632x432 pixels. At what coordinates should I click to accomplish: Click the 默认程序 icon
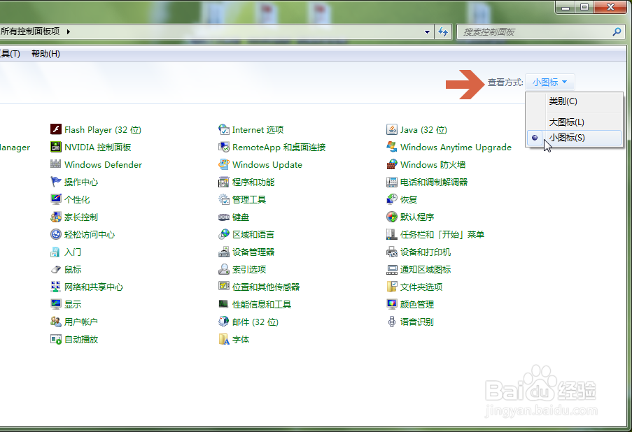pos(391,217)
